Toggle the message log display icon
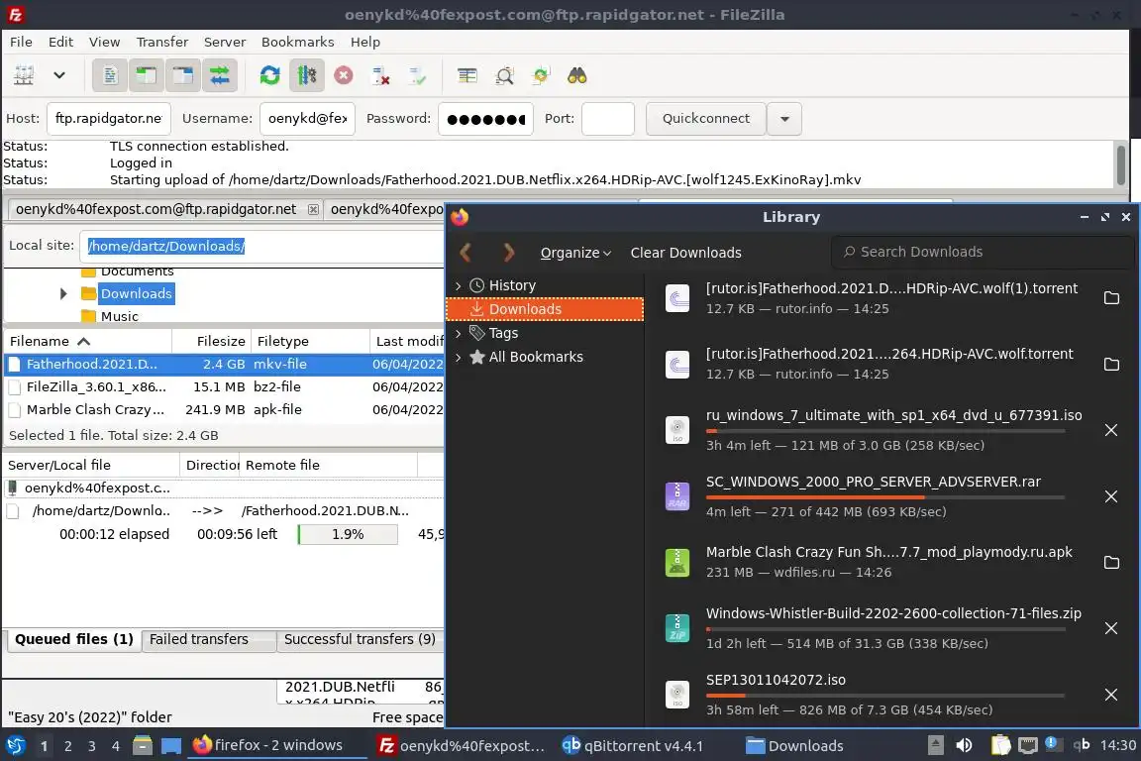1141x761 pixels. 110,75
